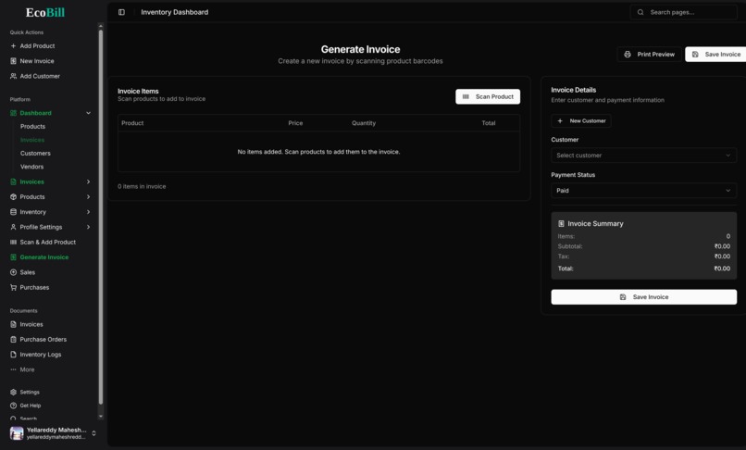Image resolution: width=746 pixels, height=450 pixels.
Task: Open the green Invoices item under Dashboard
Action: click(32, 140)
